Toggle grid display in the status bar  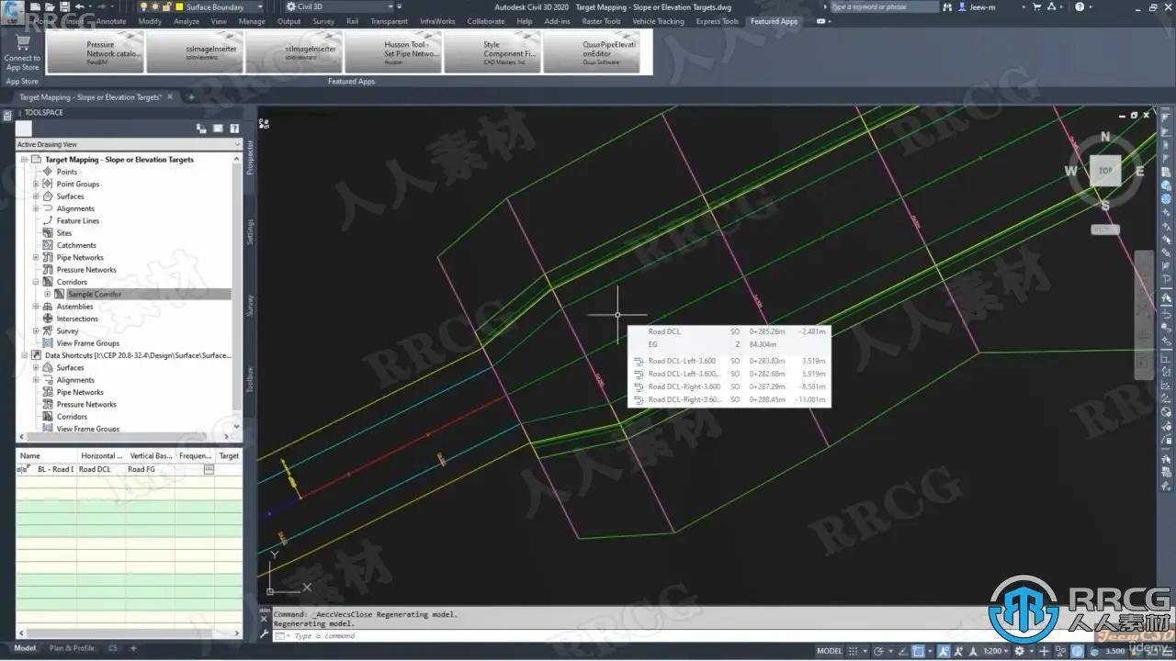click(x=854, y=650)
